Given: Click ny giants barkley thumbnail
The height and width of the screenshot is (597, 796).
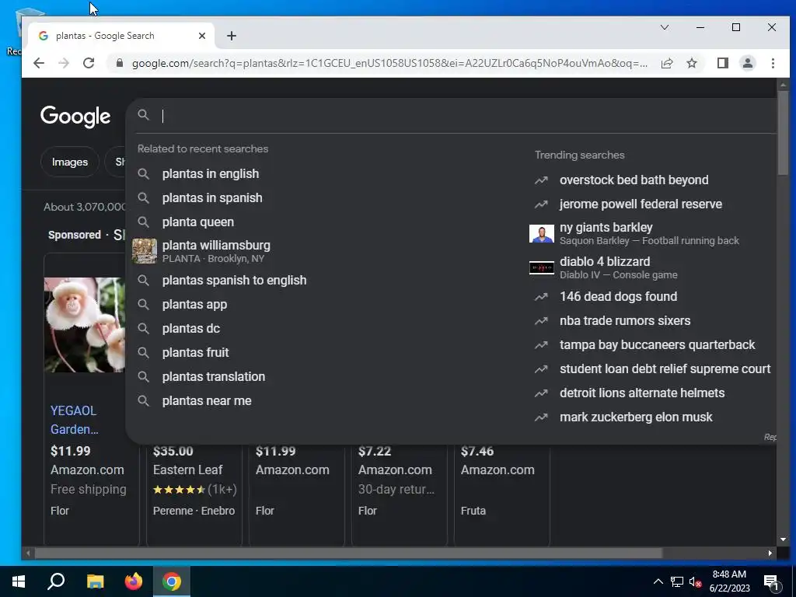Looking at the screenshot, I should (x=541, y=234).
